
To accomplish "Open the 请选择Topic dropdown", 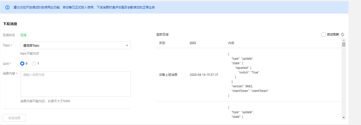I will (x=76, y=45).
